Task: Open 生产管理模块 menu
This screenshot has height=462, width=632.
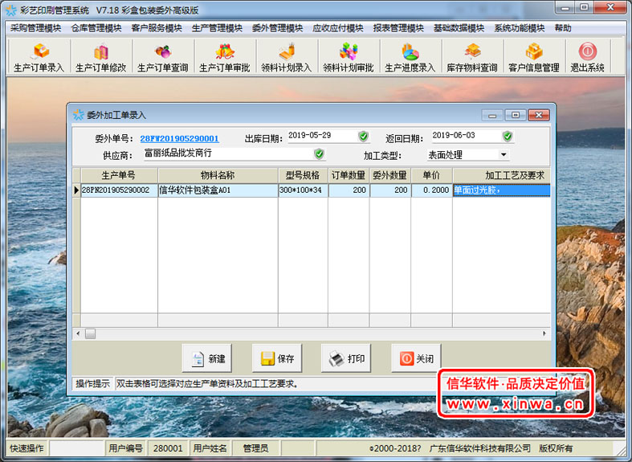Action: 217,28
